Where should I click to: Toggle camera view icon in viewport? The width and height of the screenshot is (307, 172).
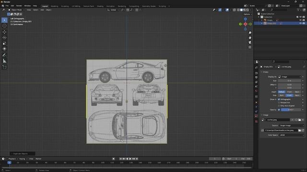pyautogui.click(x=250, y=43)
